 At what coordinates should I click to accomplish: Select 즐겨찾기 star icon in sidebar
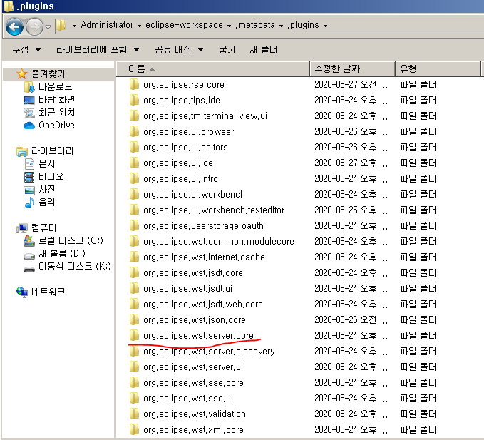[21, 73]
